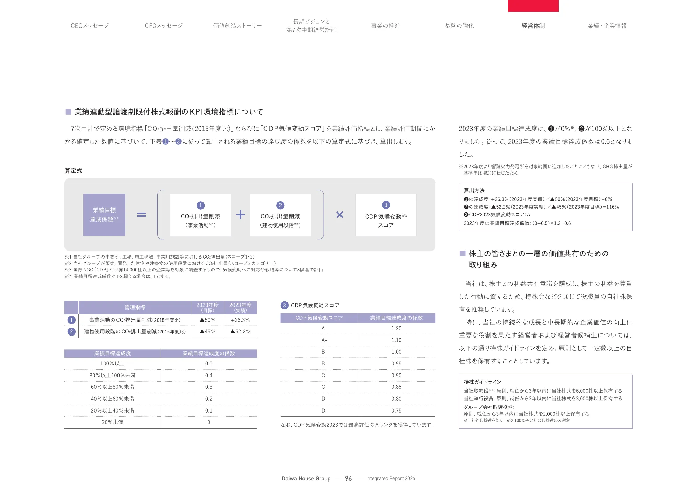Click the 60%以上80%未満 row

coord(161,387)
